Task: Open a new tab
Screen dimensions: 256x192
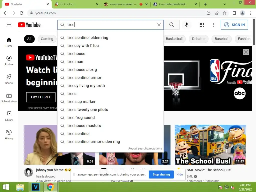Action: click(205, 4)
